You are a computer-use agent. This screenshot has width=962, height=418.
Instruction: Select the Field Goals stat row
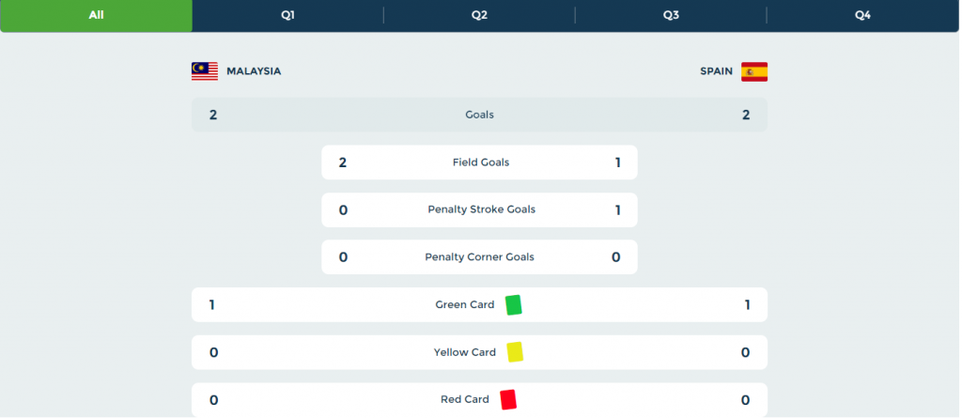click(479, 163)
